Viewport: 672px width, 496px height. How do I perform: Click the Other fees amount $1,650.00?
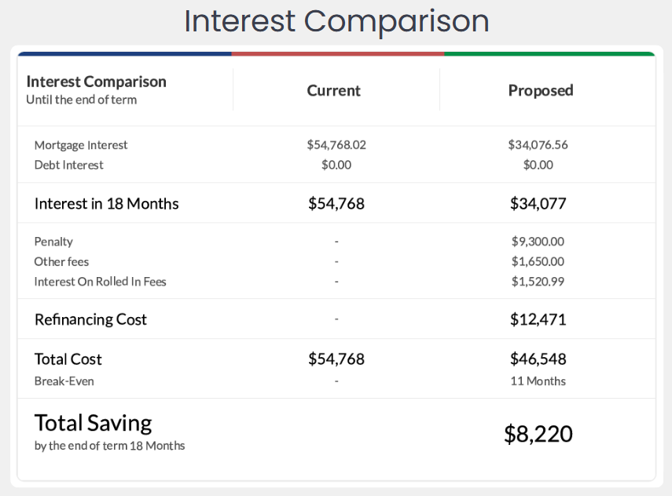[x=538, y=261]
